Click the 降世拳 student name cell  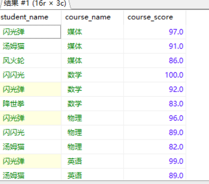click(30, 104)
